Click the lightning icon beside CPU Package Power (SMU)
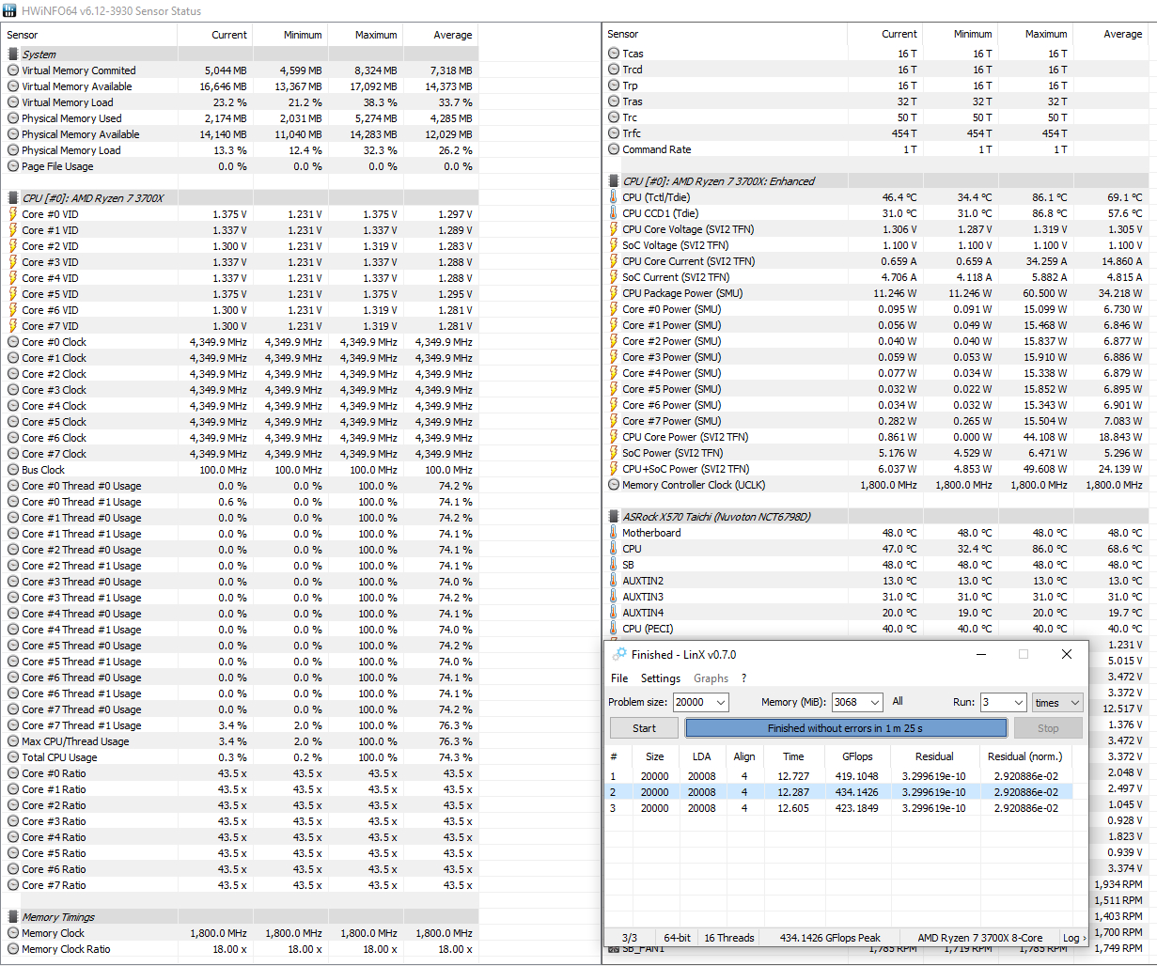1157x966 pixels. point(614,293)
